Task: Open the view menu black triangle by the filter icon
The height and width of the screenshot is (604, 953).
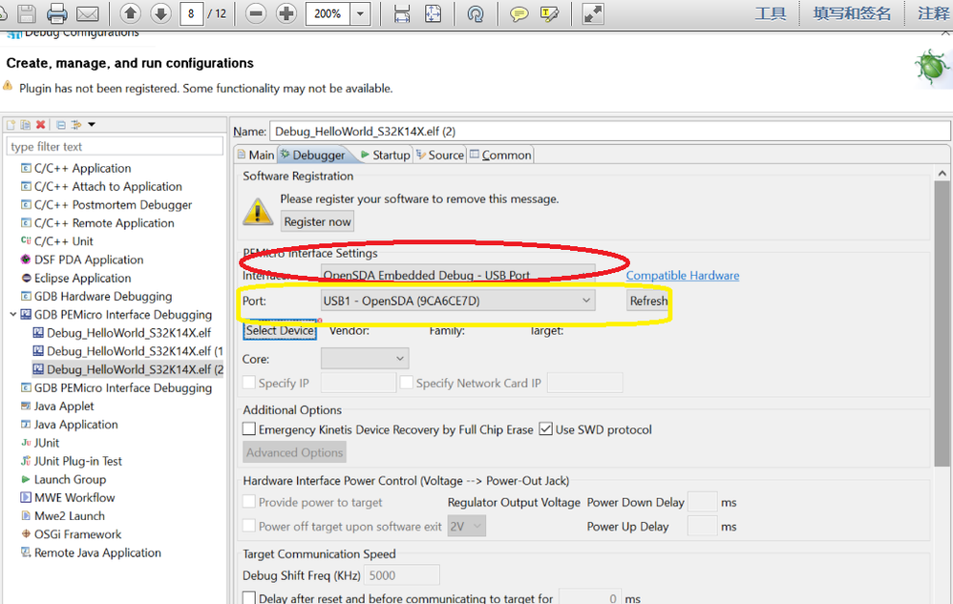Action: (x=92, y=124)
